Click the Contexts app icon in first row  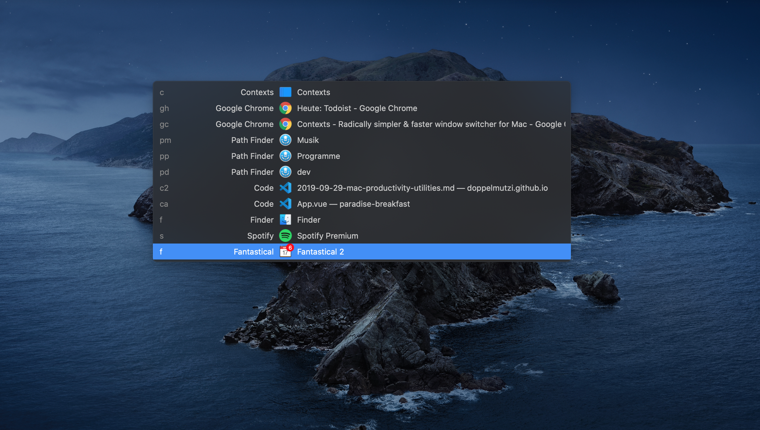[x=285, y=92]
